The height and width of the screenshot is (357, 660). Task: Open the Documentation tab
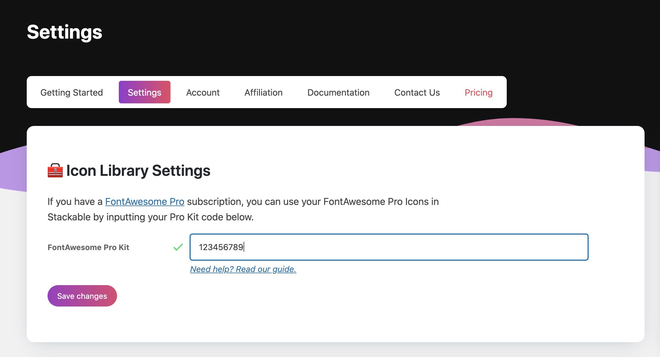(338, 92)
